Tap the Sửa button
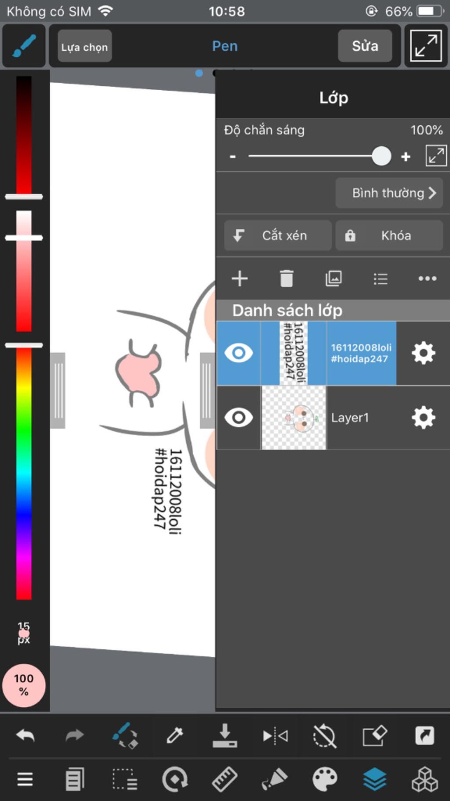Screen dimensions: 450x801 coord(365,46)
